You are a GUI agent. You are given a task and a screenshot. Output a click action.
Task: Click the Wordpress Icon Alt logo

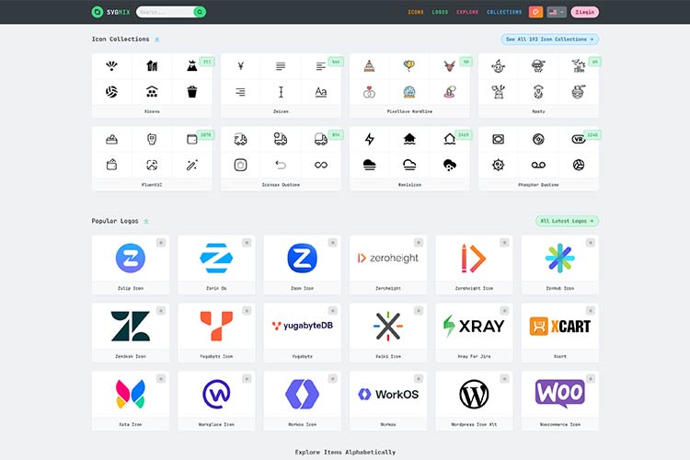[474, 394]
